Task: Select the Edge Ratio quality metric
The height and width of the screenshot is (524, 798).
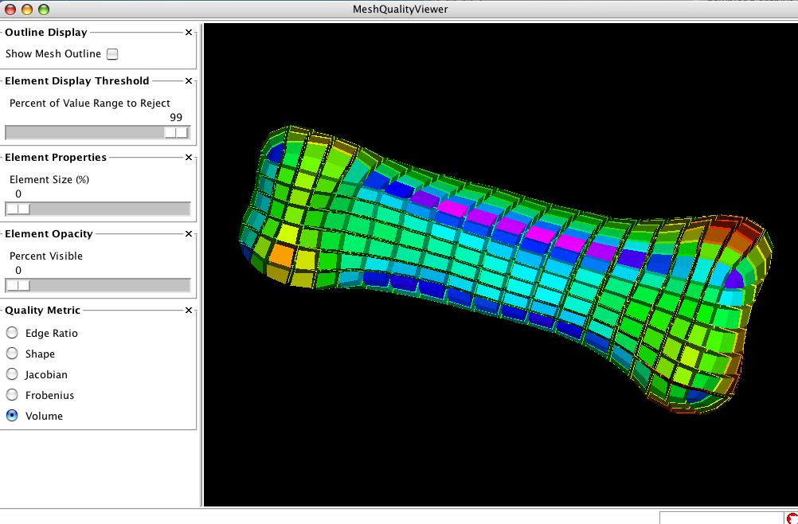Action: tap(12, 333)
